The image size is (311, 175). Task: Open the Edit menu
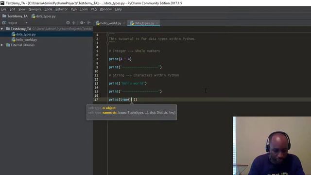pos(12,9)
